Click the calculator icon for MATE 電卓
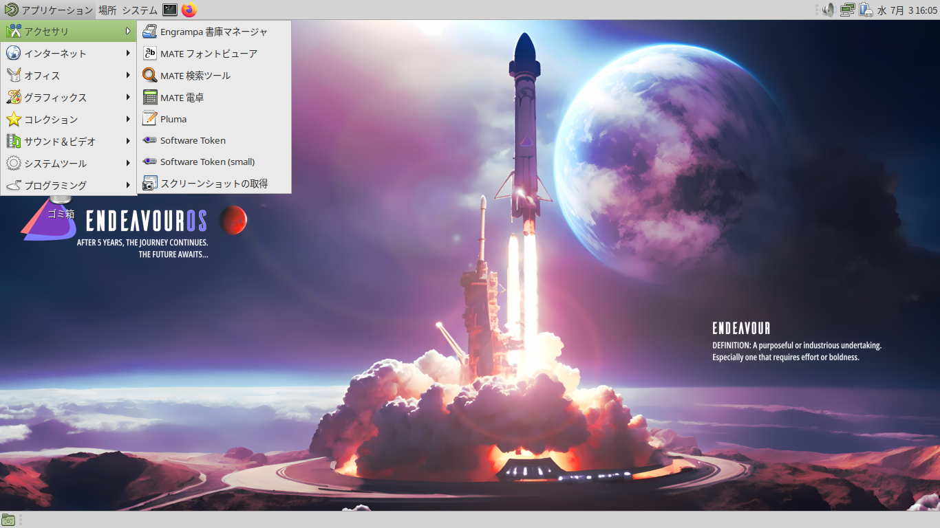The height and width of the screenshot is (528, 940). (x=149, y=97)
